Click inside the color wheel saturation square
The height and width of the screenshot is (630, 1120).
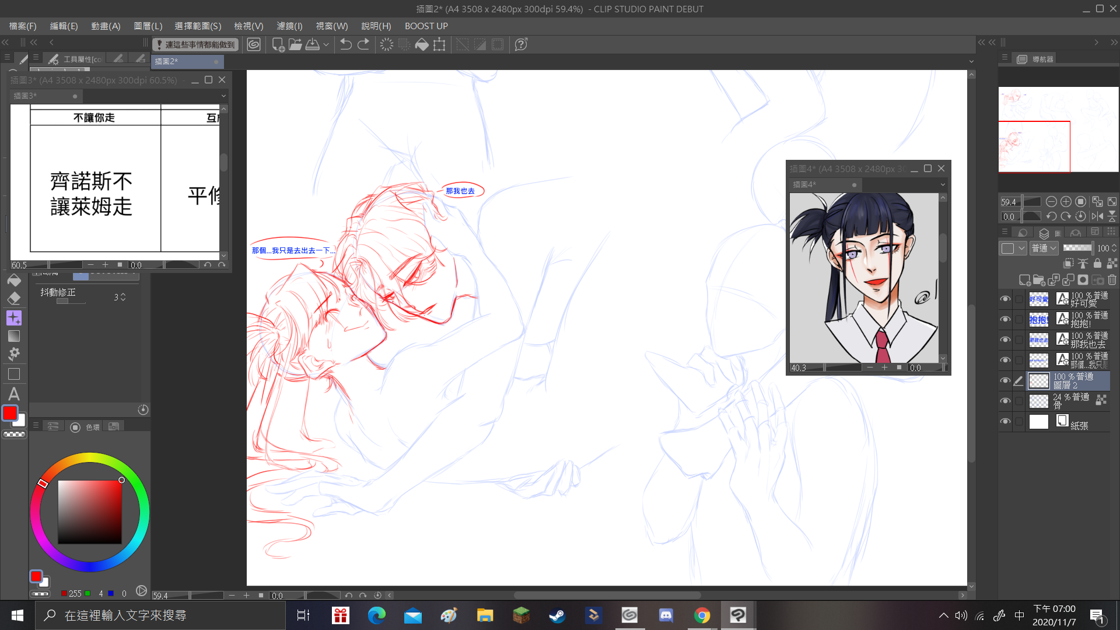click(90, 512)
